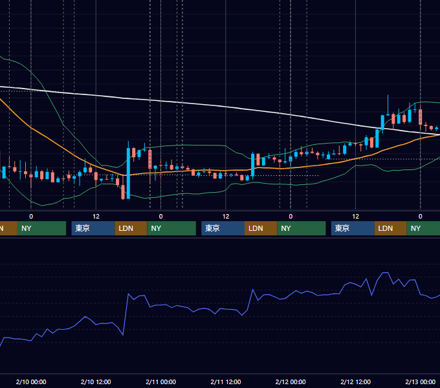The image size is (440, 388).
Task: Click hour label 12 above 2/12 12:00
Action: tap(355, 217)
